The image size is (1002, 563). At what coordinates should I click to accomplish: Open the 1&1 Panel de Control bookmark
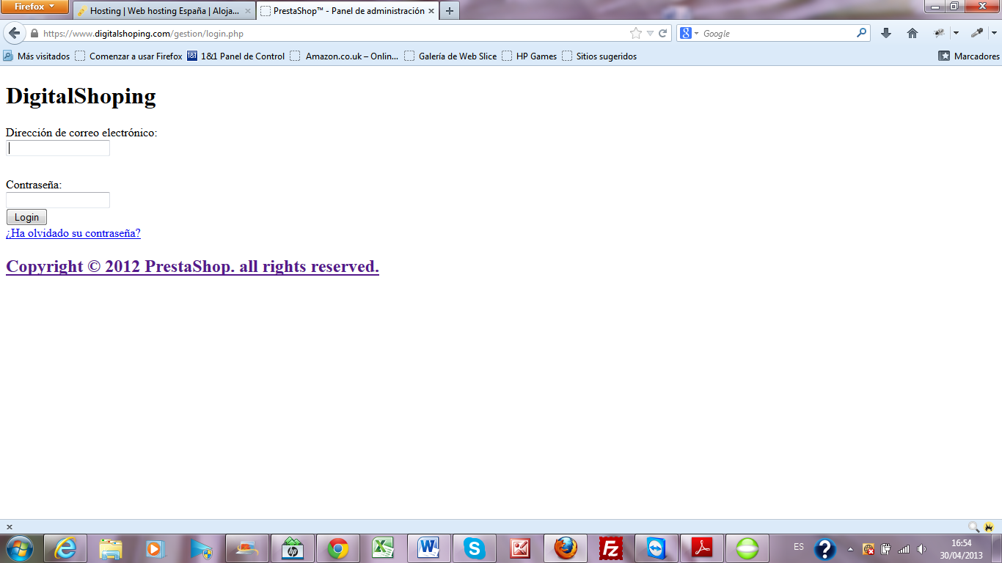click(x=236, y=56)
